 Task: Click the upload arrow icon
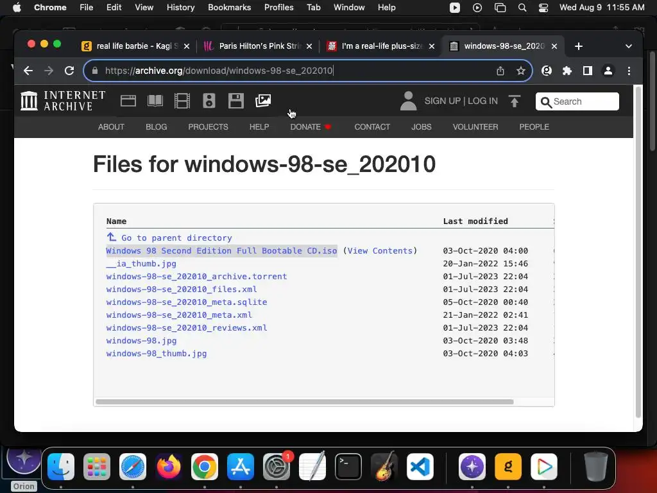(x=514, y=101)
